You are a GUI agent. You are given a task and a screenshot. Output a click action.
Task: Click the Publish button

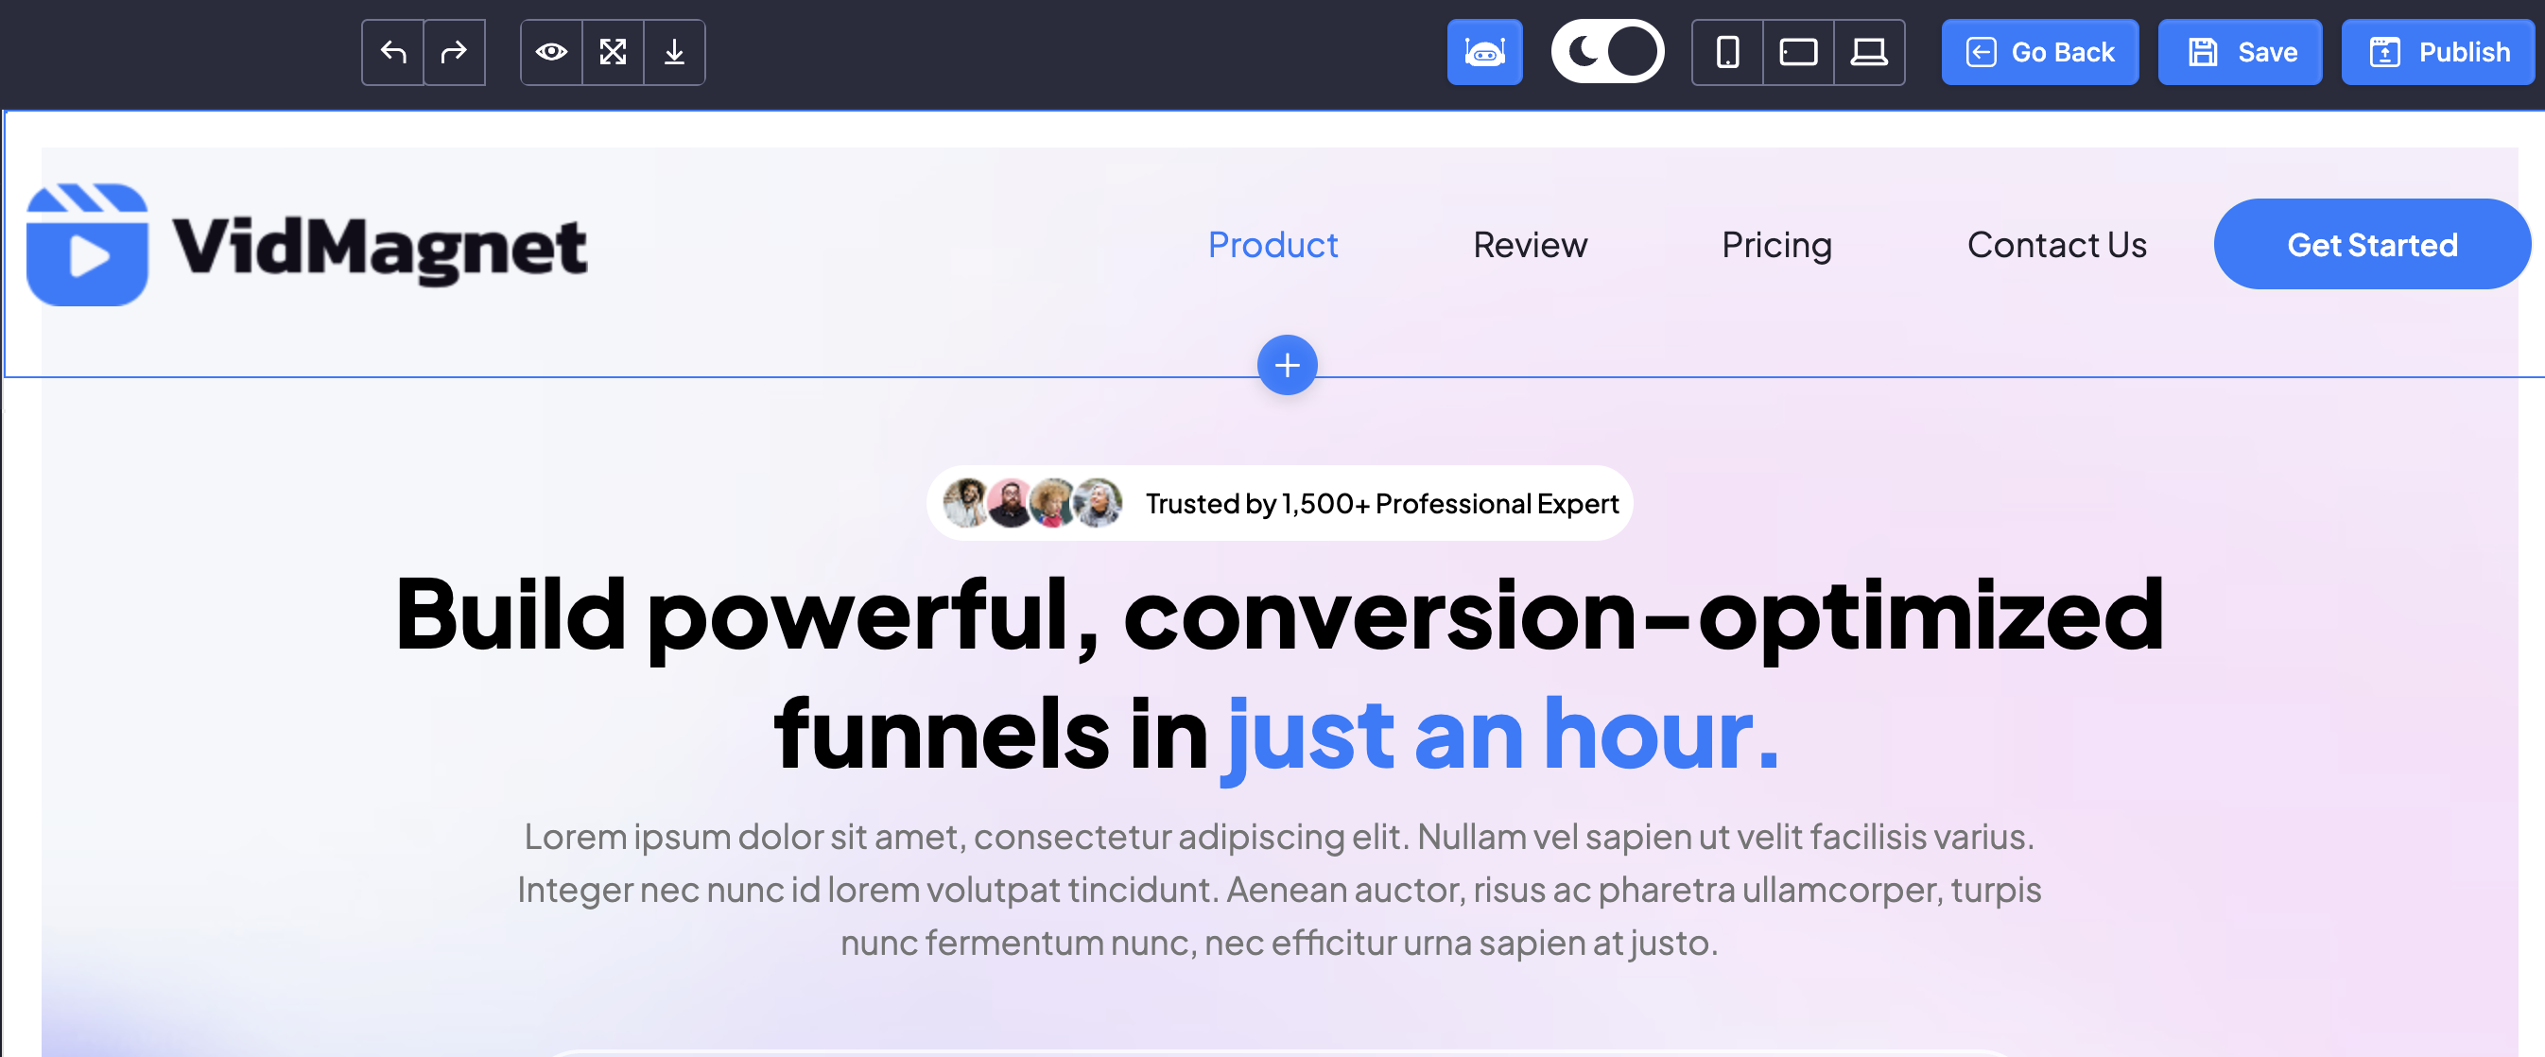click(x=2438, y=52)
